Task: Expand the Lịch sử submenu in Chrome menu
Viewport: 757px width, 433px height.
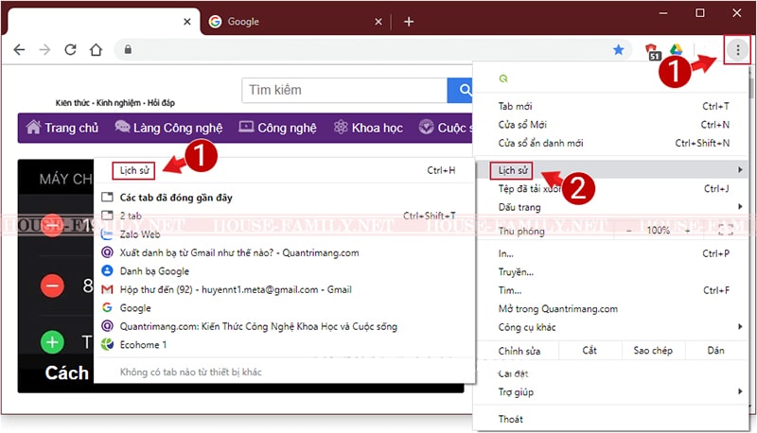Action: click(x=613, y=170)
